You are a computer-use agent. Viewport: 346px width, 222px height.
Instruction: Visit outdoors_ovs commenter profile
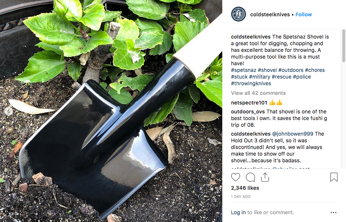coord(248,112)
